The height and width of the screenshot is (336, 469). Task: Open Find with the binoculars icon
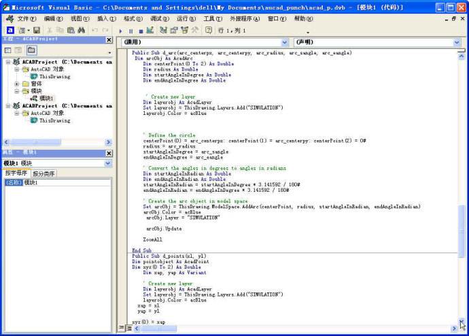(81, 30)
